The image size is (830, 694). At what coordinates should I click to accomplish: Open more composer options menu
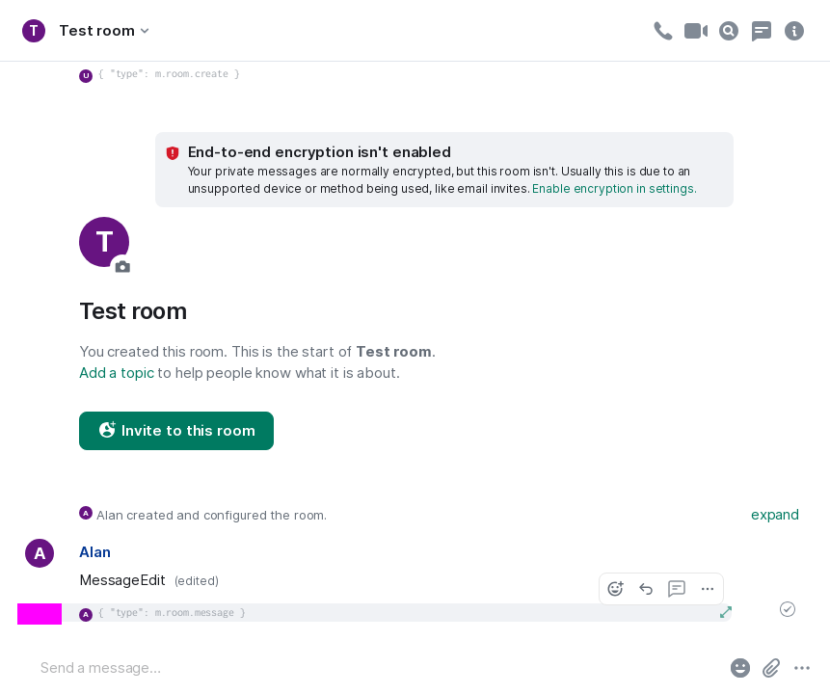point(802,668)
